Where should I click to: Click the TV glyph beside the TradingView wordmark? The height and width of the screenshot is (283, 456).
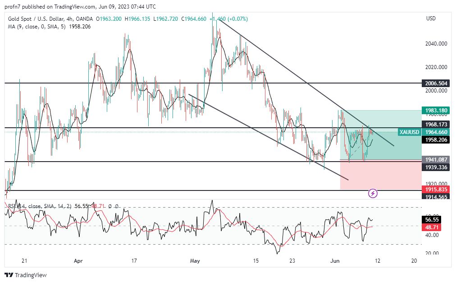pos(8,275)
